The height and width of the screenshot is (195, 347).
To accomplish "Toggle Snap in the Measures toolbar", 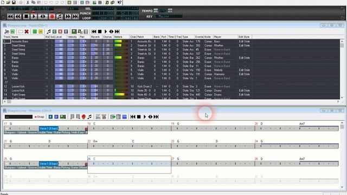I will 40,117.
